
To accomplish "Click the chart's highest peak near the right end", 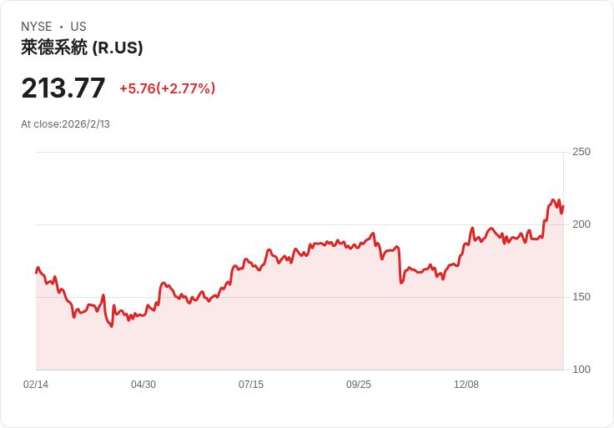I will [553, 200].
